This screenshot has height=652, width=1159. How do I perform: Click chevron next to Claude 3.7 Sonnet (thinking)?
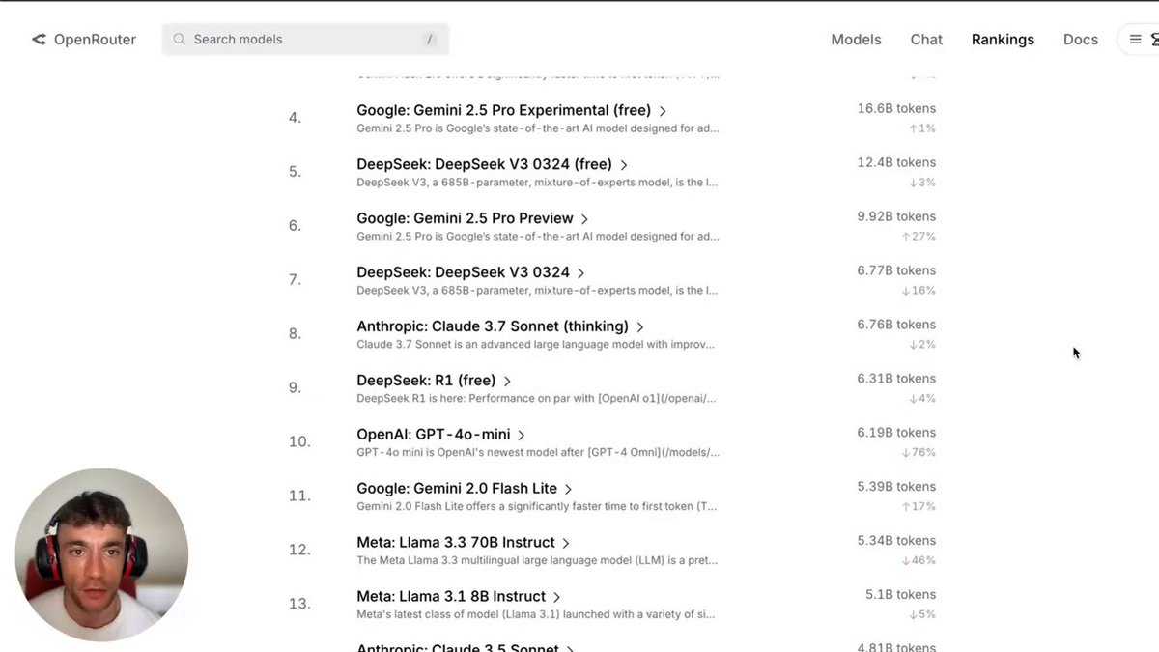[640, 327]
